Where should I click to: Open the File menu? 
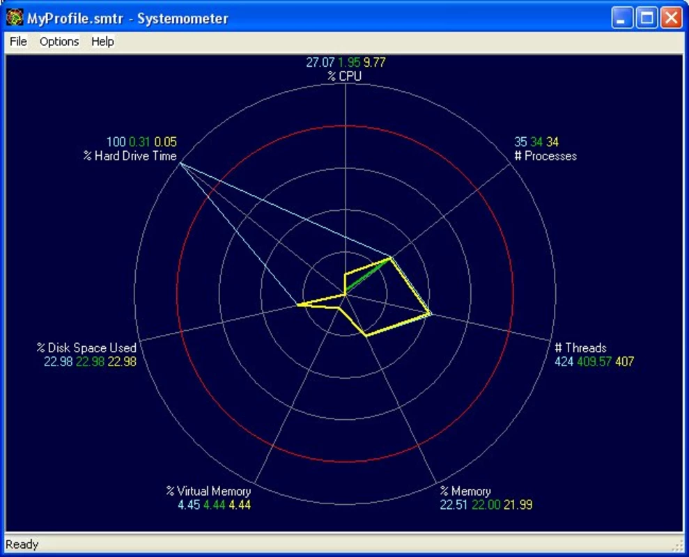tap(18, 42)
